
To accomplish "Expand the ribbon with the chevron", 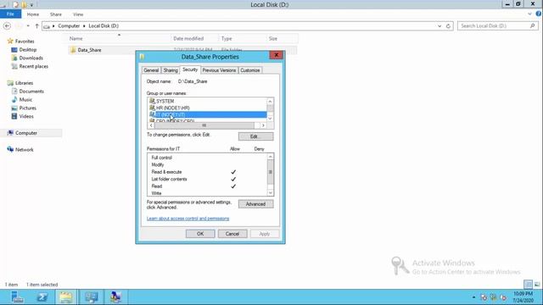I will (x=529, y=14).
